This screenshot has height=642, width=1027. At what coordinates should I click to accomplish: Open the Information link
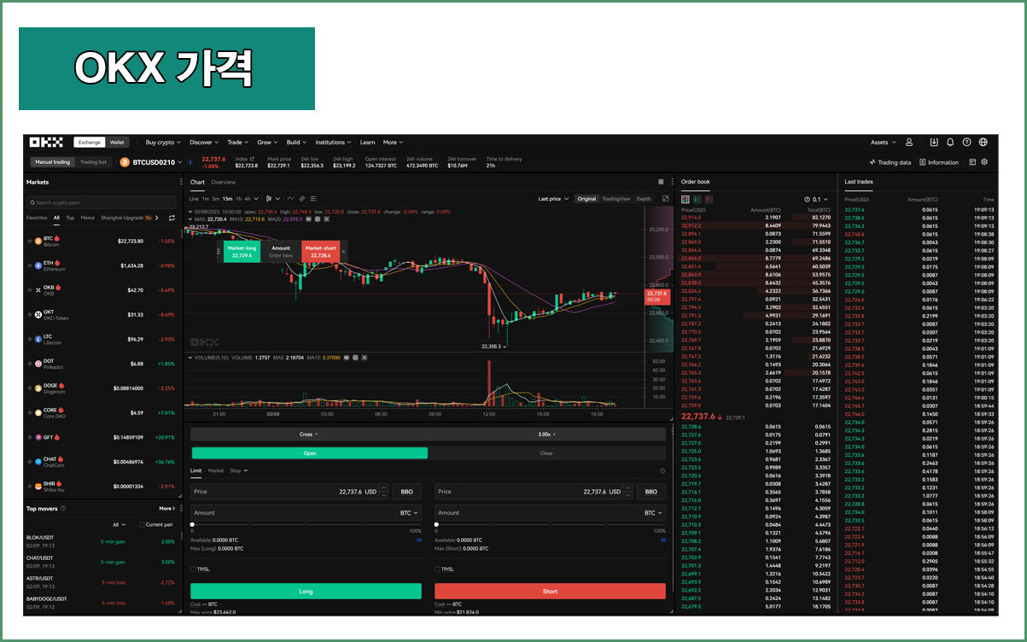coord(939,162)
